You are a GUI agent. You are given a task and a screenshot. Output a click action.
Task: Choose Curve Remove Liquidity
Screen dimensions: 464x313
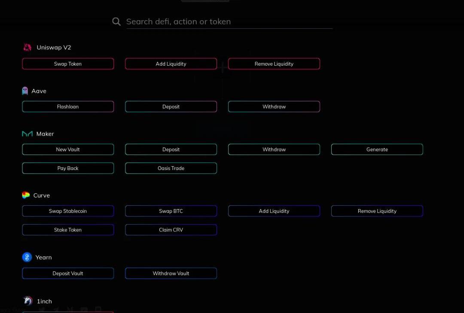pyautogui.click(x=377, y=211)
